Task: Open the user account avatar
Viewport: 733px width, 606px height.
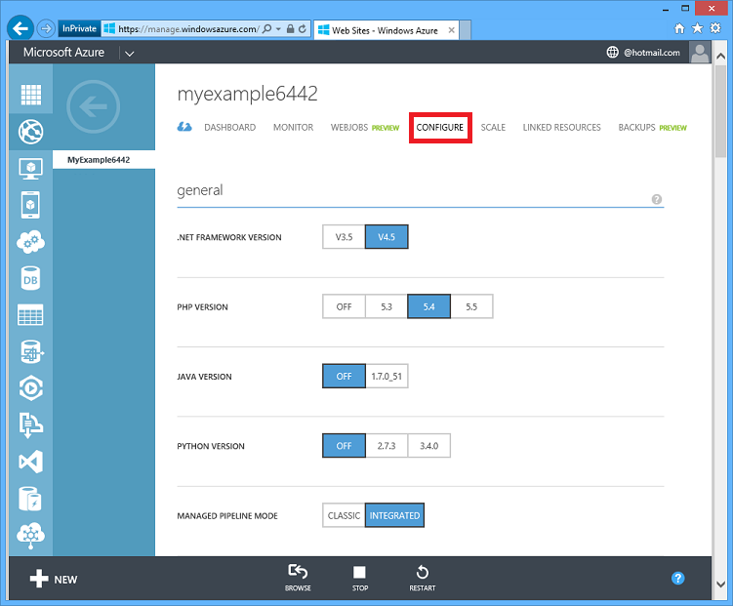Action: point(700,53)
